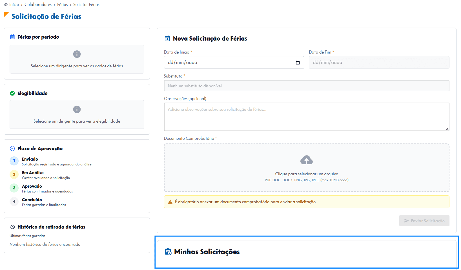Click the Nova Solicitação calendar-plus icon

click(167, 39)
